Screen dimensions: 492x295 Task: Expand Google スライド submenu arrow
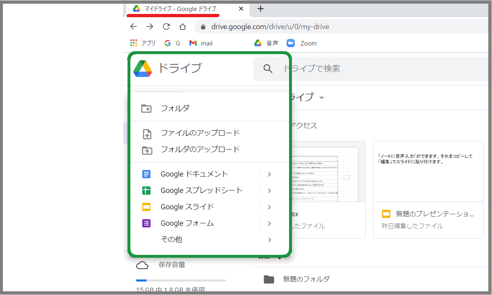point(269,207)
